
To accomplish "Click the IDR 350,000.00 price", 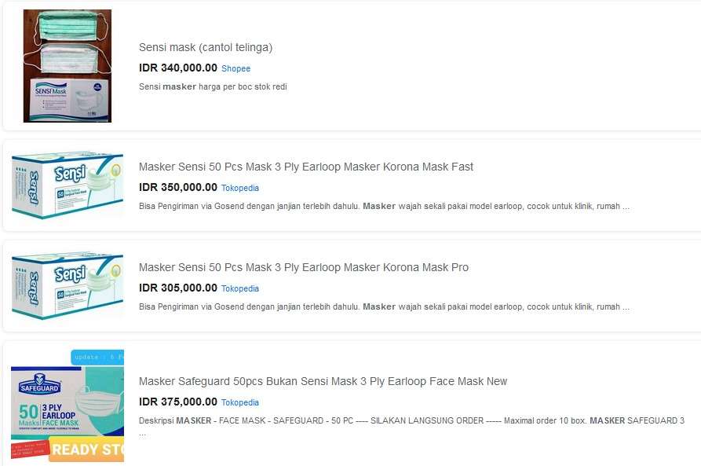I will pyautogui.click(x=178, y=188).
